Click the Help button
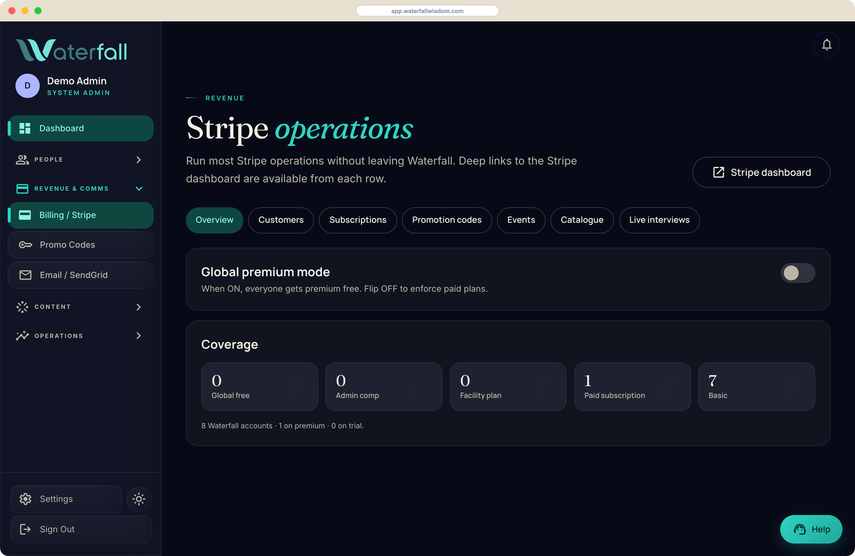855x556 pixels. pyautogui.click(x=811, y=529)
